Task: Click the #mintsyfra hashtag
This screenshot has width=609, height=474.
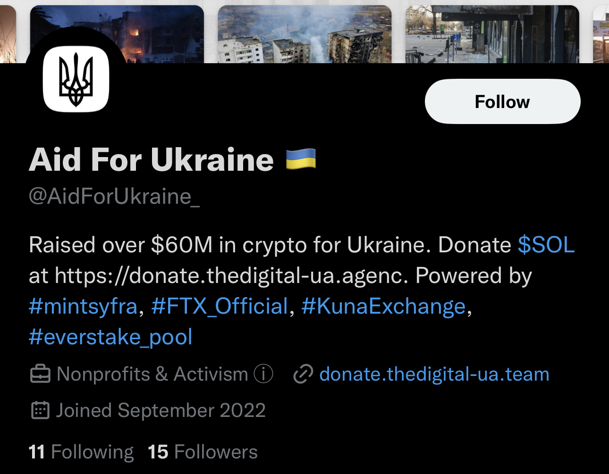Action: (x=83, y=306)
